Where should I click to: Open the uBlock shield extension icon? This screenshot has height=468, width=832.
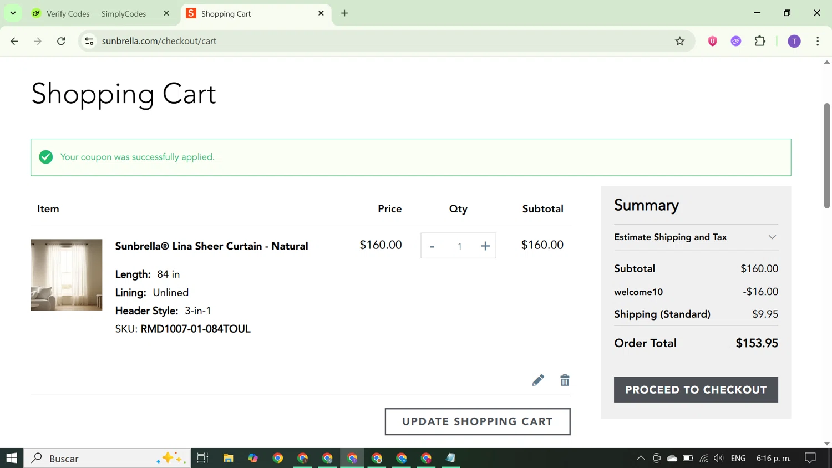click(713, 41)
